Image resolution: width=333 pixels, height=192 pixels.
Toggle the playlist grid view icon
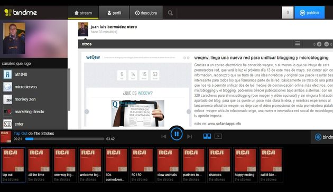(207, 136)
